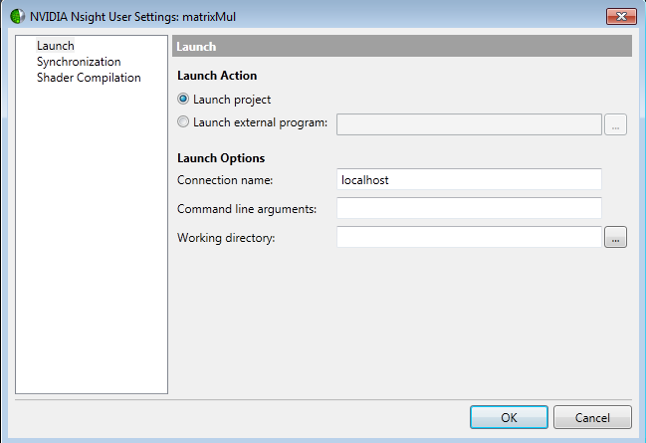
Task: Open the browse button for Working directory
Action: (x=616, y=238)
